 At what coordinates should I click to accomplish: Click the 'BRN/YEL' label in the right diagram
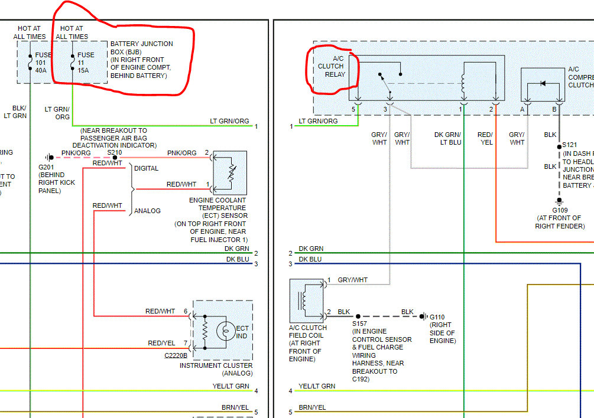[x=312, y=407]
